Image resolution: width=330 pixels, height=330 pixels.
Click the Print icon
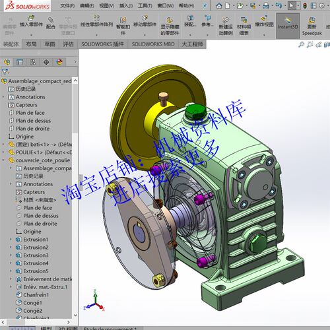point(266,5)
